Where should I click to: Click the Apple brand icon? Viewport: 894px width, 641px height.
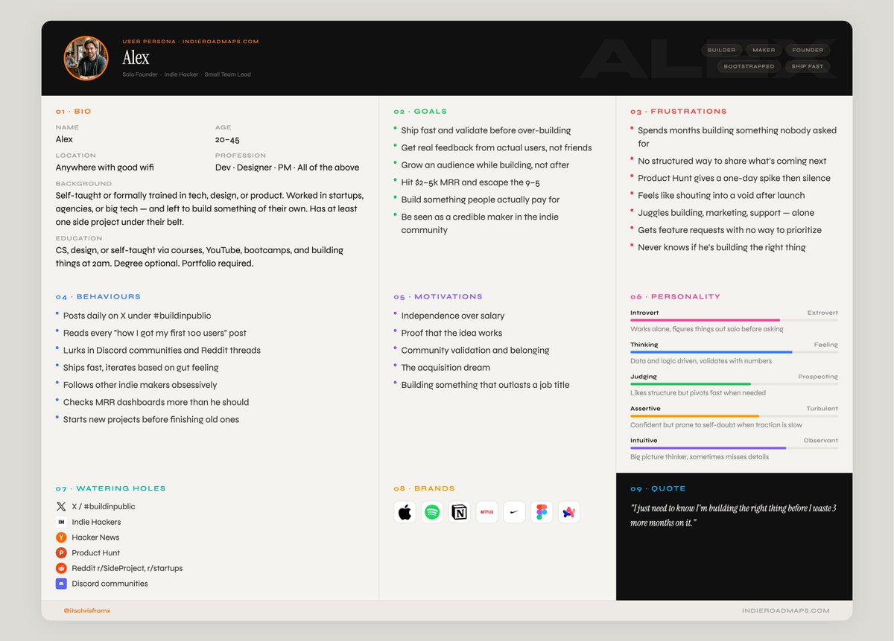pyautogui.click(x=405, y=512)
